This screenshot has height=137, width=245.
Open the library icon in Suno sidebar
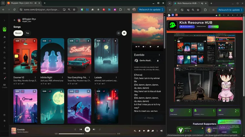point(5,53)
